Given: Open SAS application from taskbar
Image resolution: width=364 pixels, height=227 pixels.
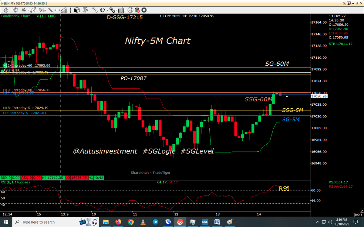Looking at the screenshot, I should tap(205, 222).
